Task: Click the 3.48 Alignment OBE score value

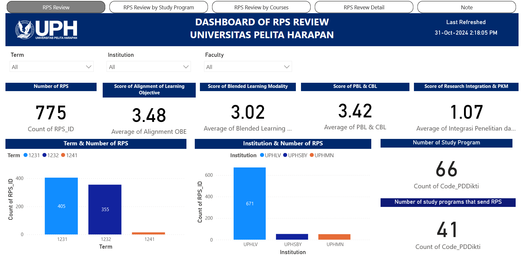Action: click(x=149, y=115)
